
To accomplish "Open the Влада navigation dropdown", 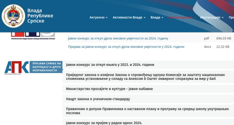I will (x=157, y=17).
